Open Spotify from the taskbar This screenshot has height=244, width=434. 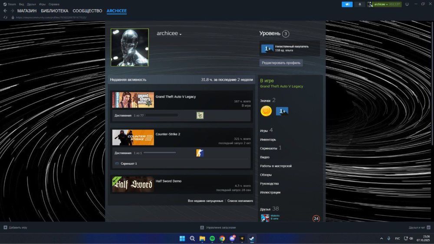212,238
